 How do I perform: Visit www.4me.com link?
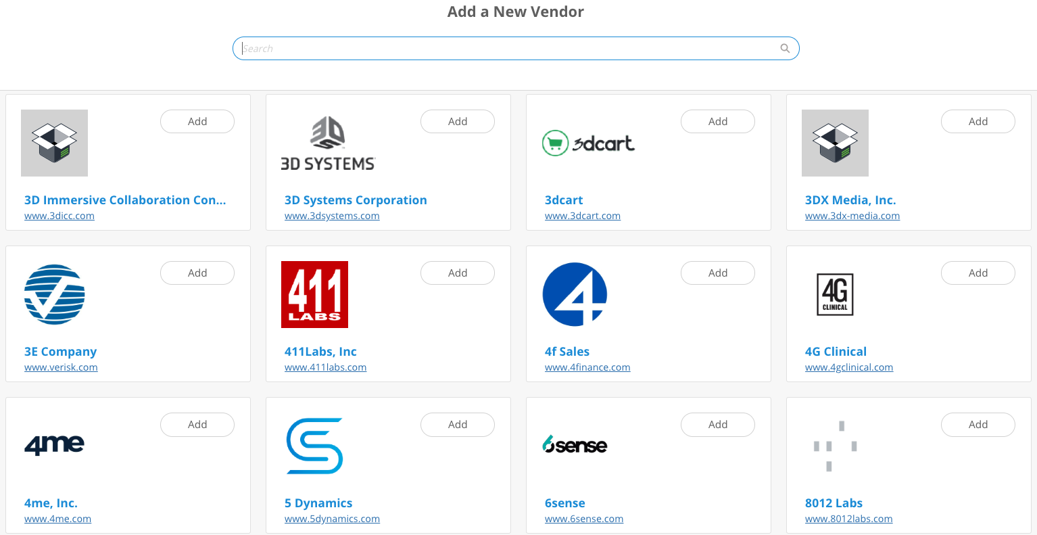[57, 519]
